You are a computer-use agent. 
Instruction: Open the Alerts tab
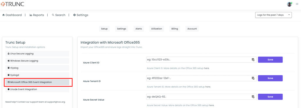pyautogui.click(x=139, y=29)
